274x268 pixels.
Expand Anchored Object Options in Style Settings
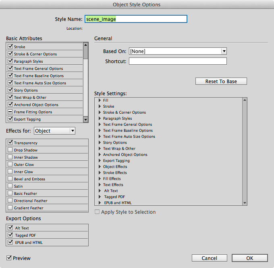pos(100,155)
